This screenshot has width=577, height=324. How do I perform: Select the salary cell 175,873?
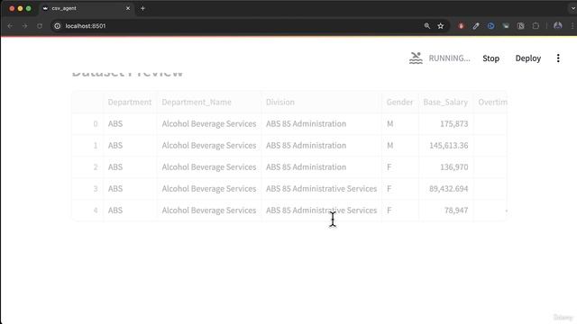[x=446, y=124]
